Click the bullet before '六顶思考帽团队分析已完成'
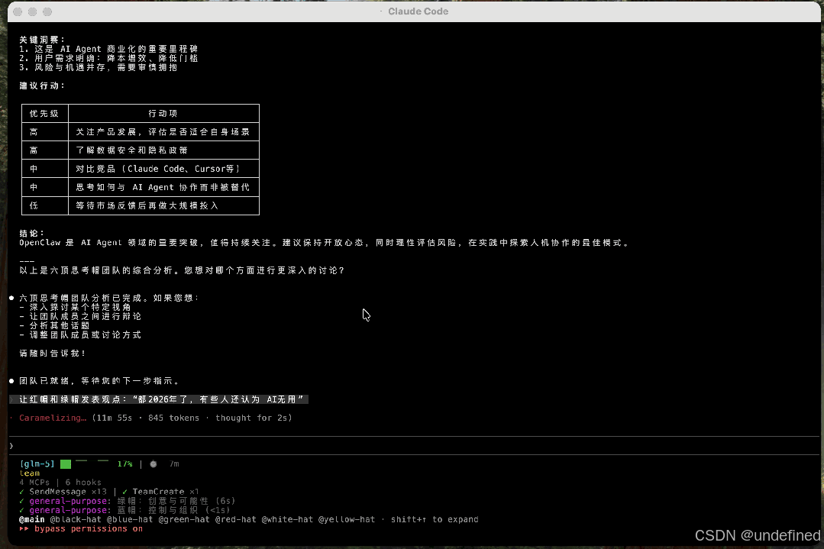The height and width of the screenshot is (549, 824). pyautogui.click(x=11, y=298)
